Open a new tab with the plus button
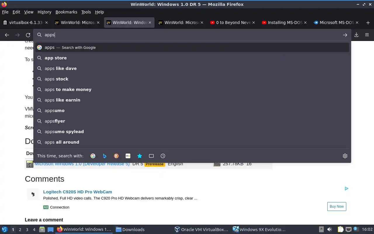374x234 pixels. click(368, 23)
